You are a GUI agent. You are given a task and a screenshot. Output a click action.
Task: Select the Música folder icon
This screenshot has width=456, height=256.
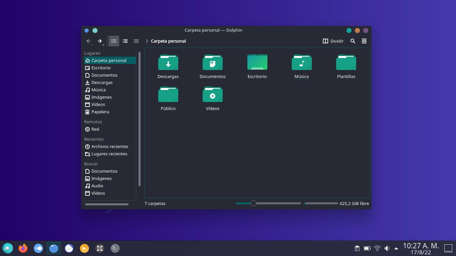coord(302,62)
